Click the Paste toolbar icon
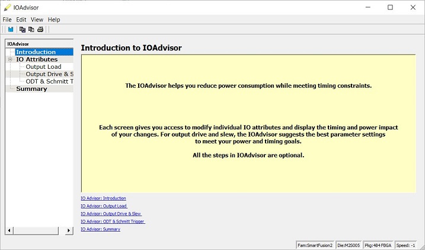This screenshot has width=425, height=250. (31, 29)
